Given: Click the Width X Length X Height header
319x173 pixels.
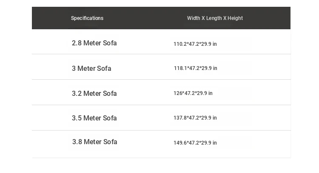Looking at the screenshot, I should point(215,18).
